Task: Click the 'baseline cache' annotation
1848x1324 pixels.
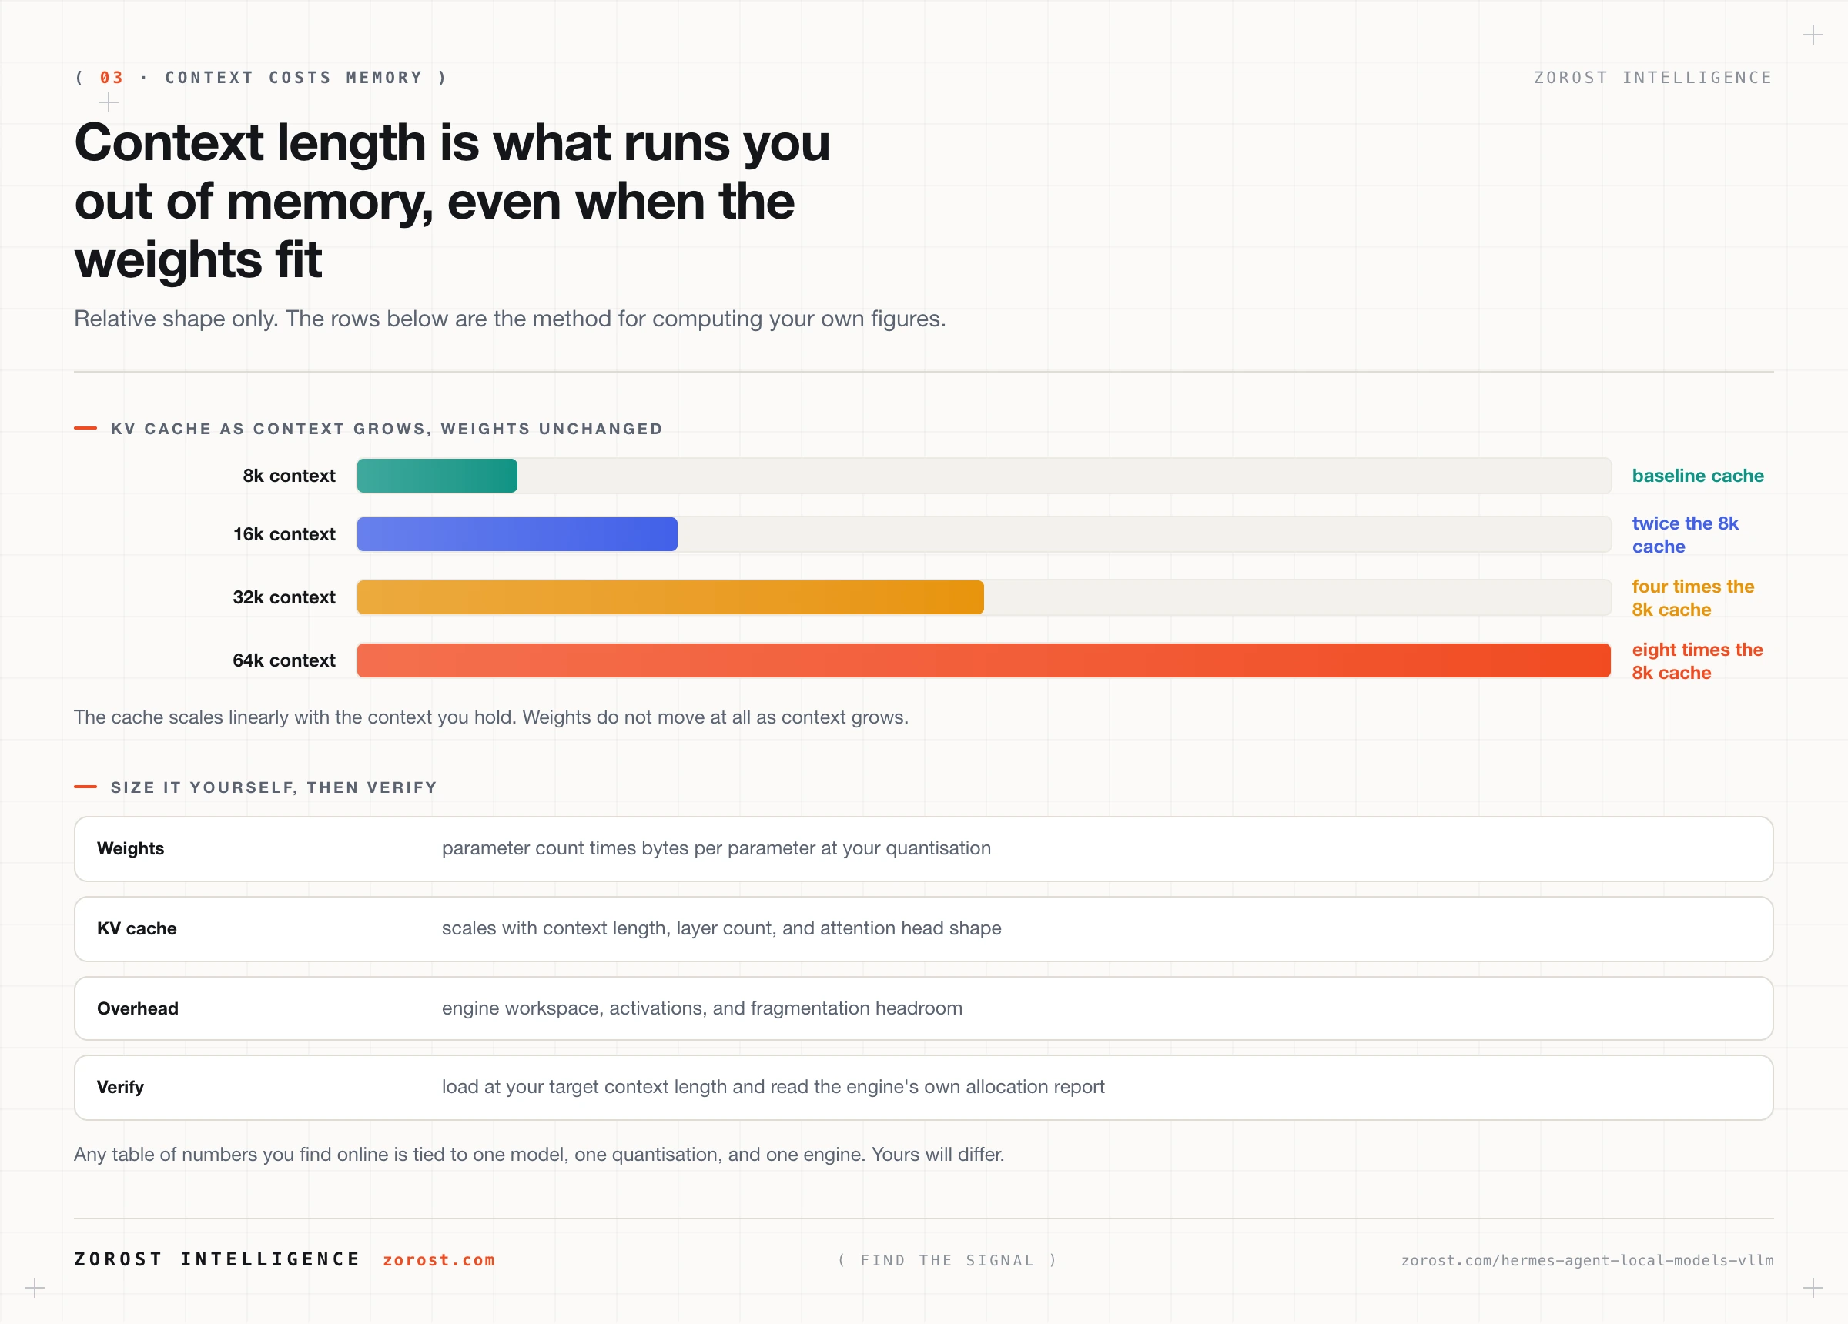Action: tap(1697, 476)
